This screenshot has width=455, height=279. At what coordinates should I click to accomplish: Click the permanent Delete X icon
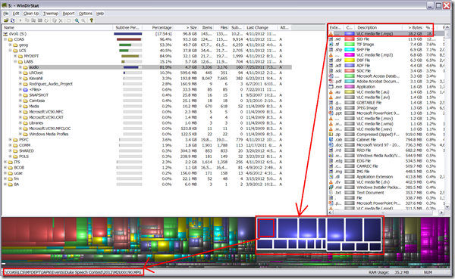click(61, 20)
